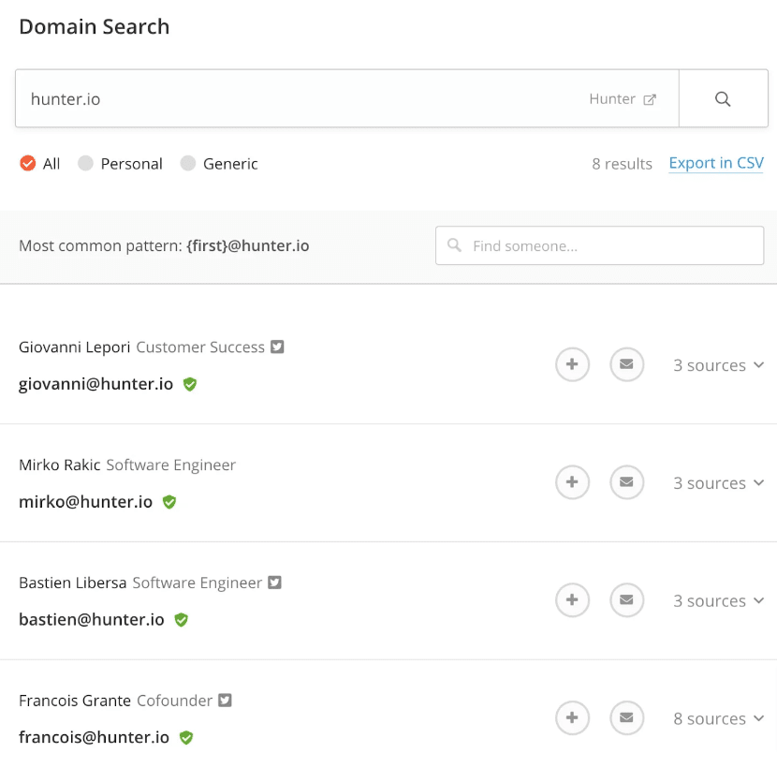Click the search magnifier button
The height and width of the screenshot is (768, 777).
(x=722, y=98)
